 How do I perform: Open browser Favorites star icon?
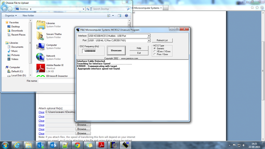click(x=257, y=8)
